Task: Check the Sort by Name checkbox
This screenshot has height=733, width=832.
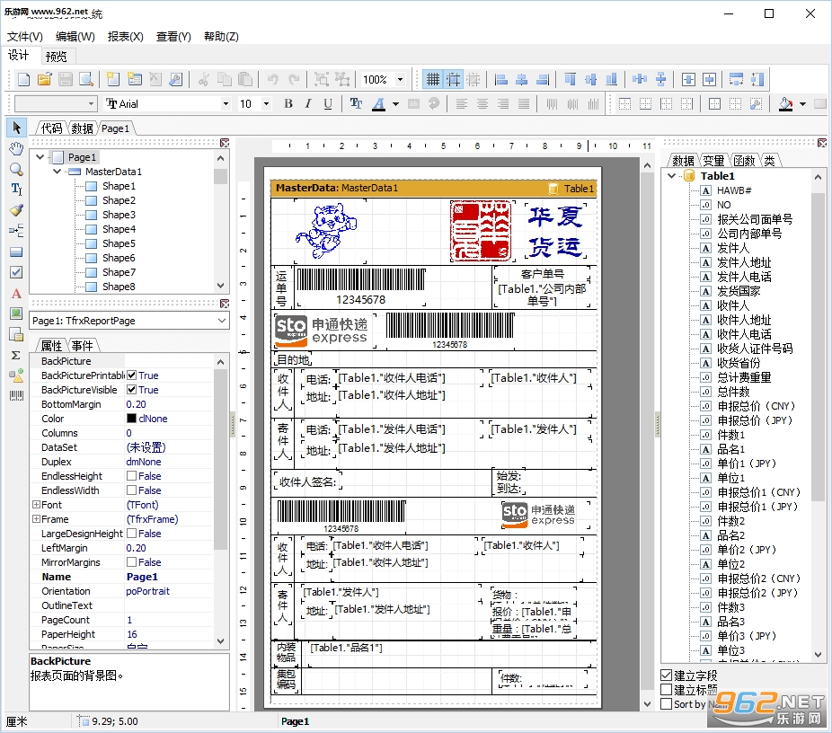Action: (x=667, y=704)
